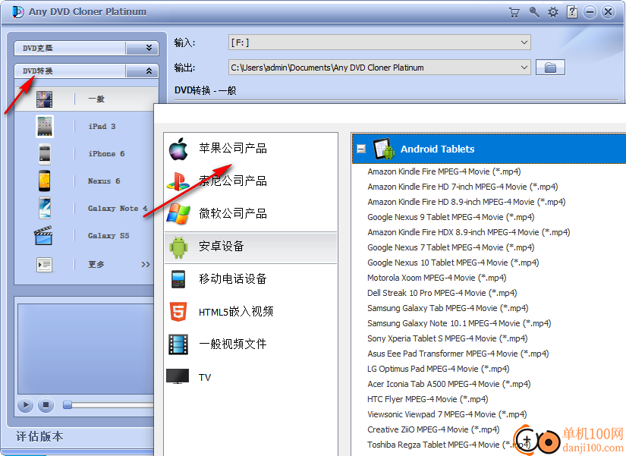Click the Apple logo category icon
This screenshot has width=626, height=456.
178,149
